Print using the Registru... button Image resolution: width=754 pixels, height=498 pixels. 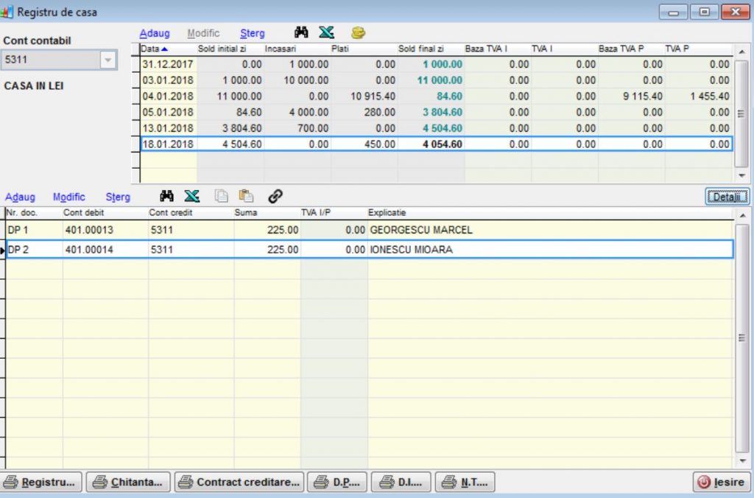pos(41,483)
